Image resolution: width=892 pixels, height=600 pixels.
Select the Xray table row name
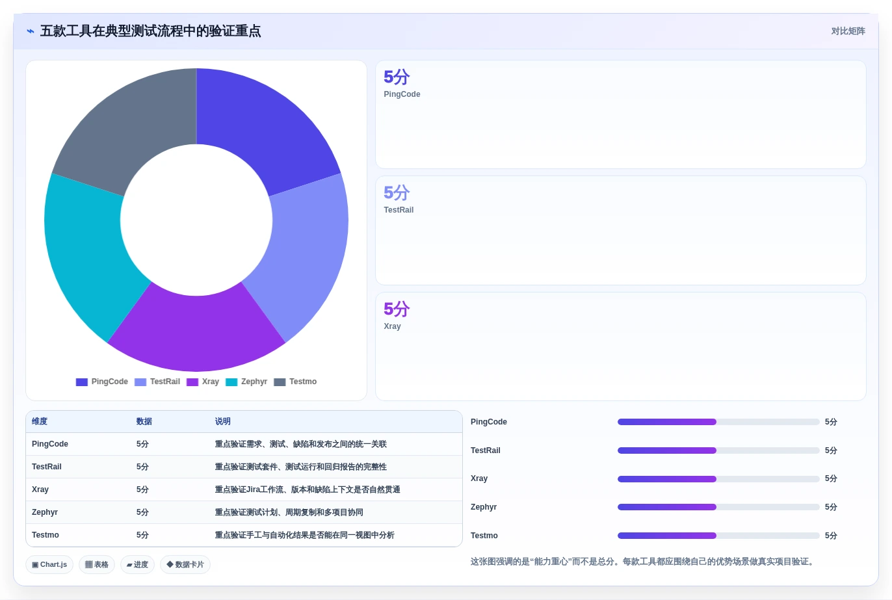click(40, 489)
